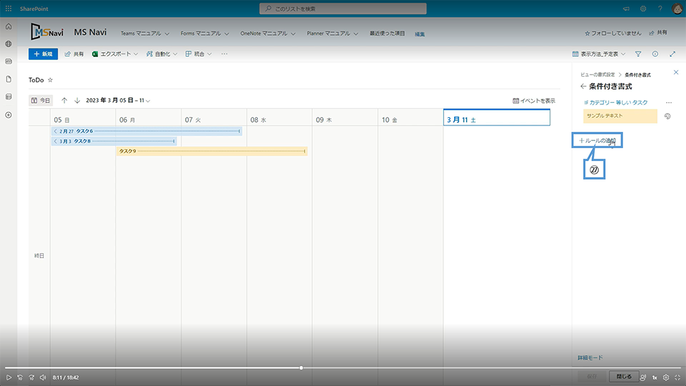The image size is (686, 386).
Task: Favorite the ToDo list with star icon
Action: [x=50, y=80]
